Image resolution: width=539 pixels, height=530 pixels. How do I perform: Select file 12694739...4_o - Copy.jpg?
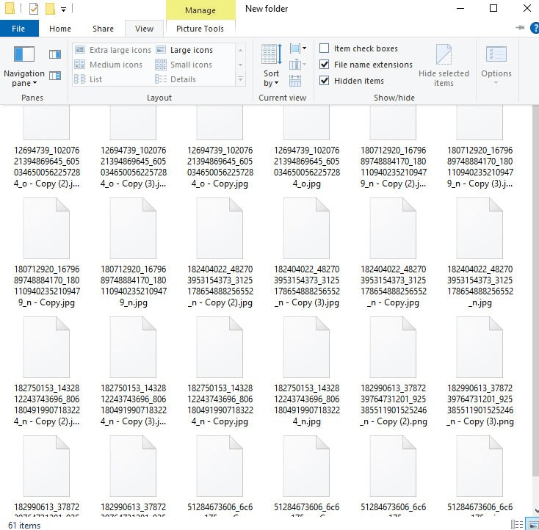point(220,147)
